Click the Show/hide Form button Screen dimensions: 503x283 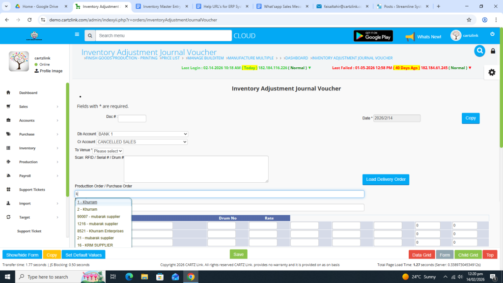click(x=22, y=255)
